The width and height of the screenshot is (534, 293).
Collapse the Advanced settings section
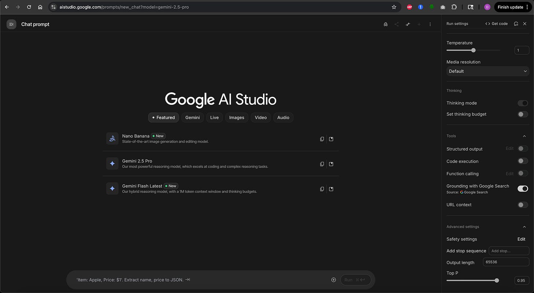click(x=524, y=227)
